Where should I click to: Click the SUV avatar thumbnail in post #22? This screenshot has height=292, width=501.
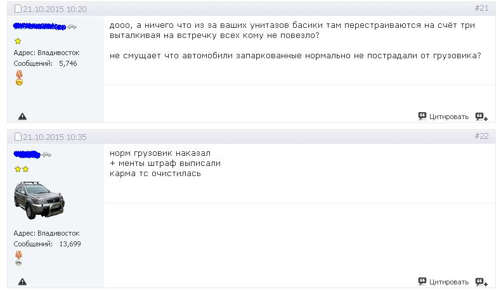(x=39, y=200)
